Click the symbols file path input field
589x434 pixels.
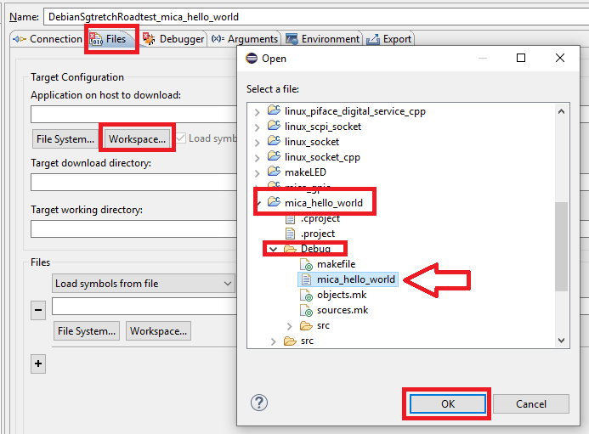[x=144, y=307]
